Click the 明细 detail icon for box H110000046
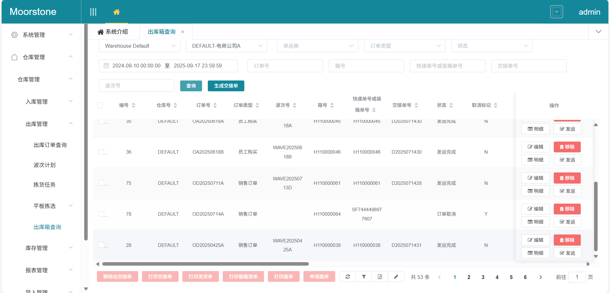 pos(535,160)
